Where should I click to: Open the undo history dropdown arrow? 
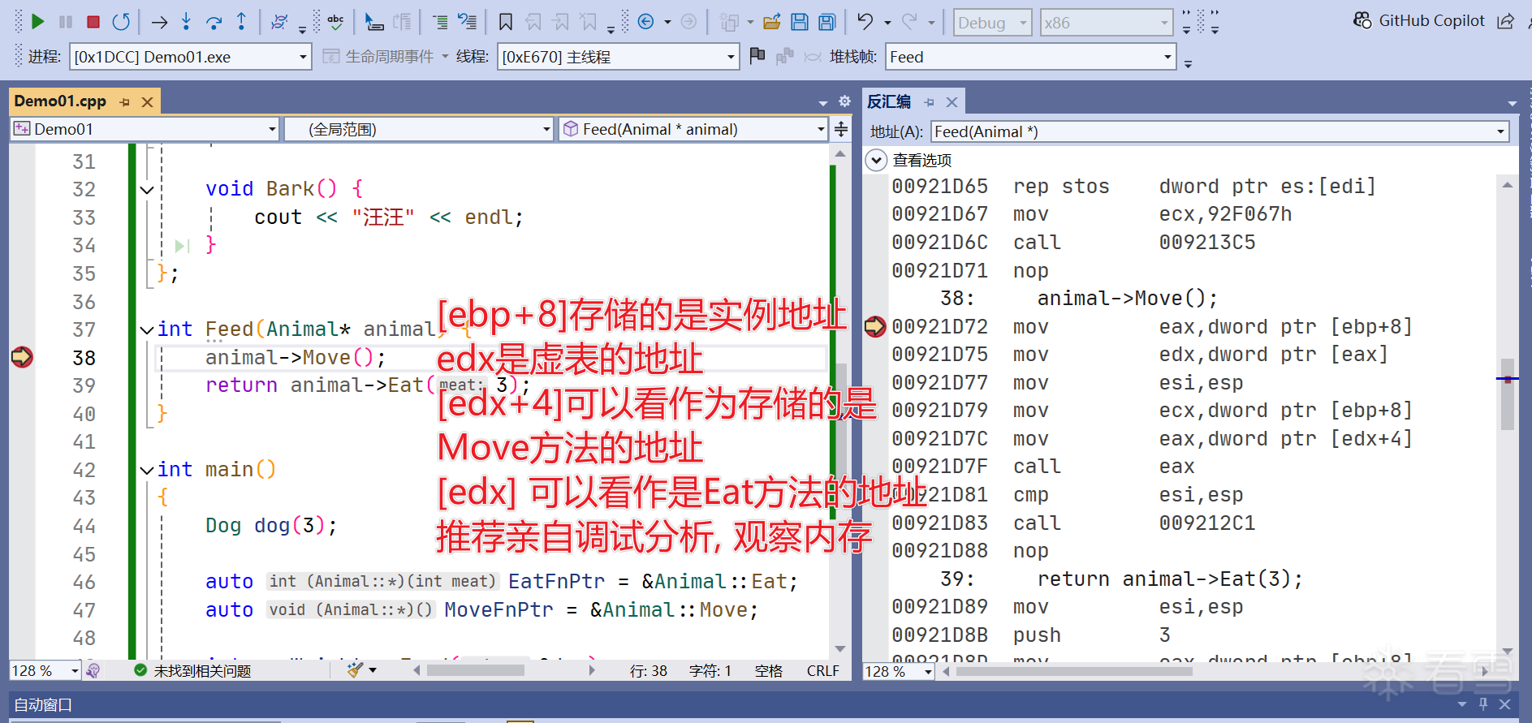click(887, 23)
